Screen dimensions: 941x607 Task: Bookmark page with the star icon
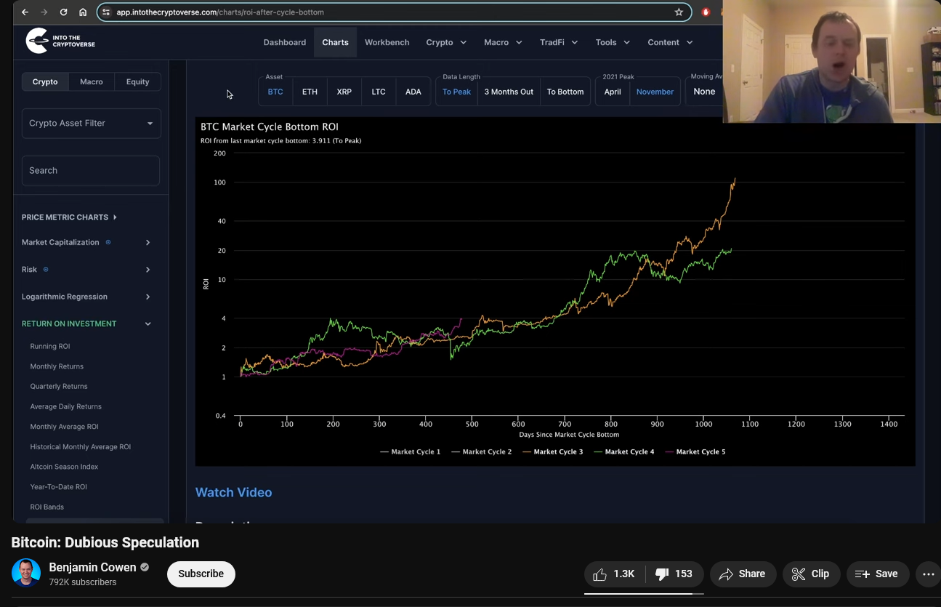679,12
